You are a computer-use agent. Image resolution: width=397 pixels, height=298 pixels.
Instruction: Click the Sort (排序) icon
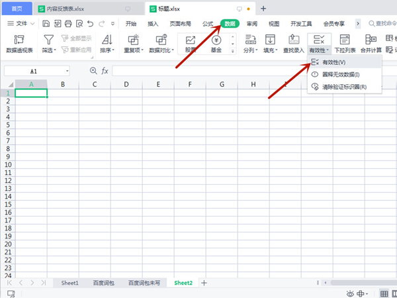click(107, 41)
